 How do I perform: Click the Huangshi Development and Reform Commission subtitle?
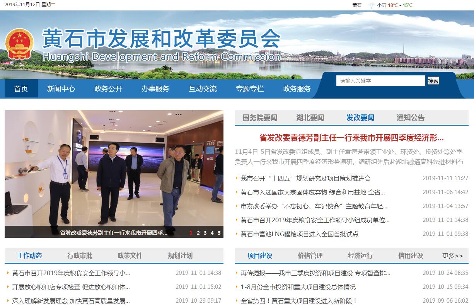[x=161, y=56]
